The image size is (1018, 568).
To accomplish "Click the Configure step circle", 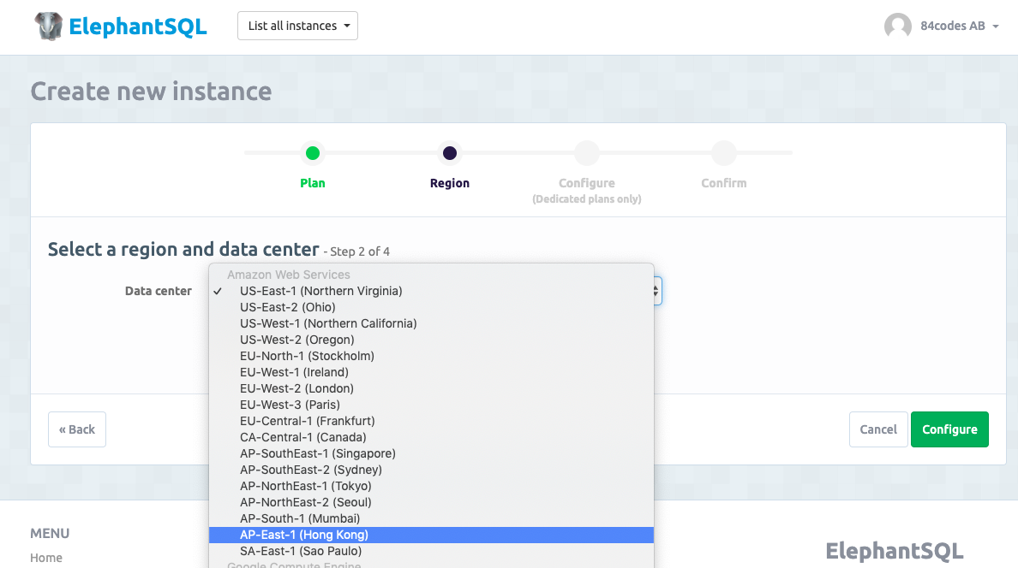I will tap(587, 154).
